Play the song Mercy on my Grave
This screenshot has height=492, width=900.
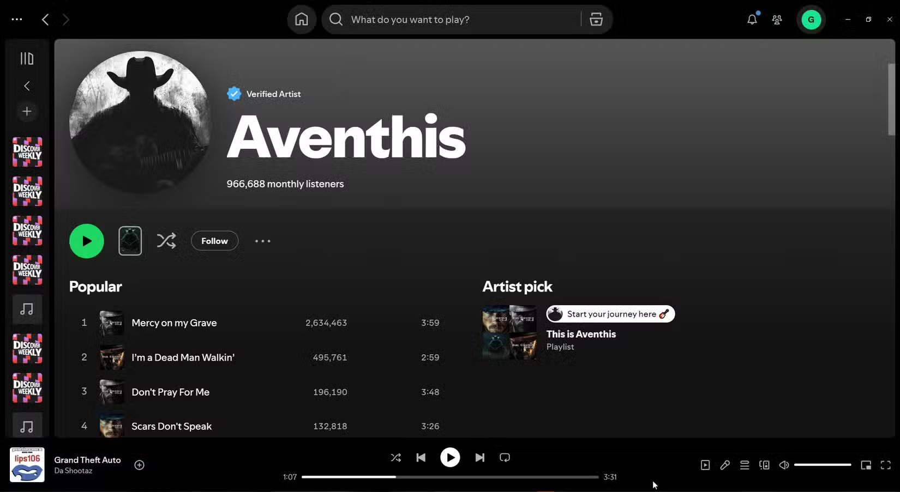[x=174, y=323]
